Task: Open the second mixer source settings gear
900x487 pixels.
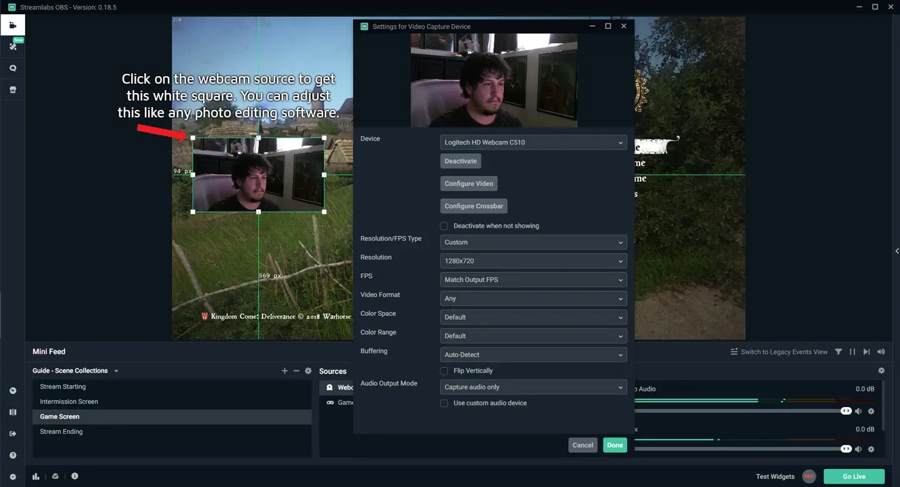Action: (871, 449)
